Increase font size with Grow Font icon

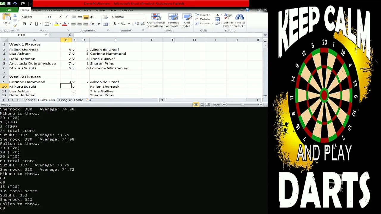pos(61,17)
